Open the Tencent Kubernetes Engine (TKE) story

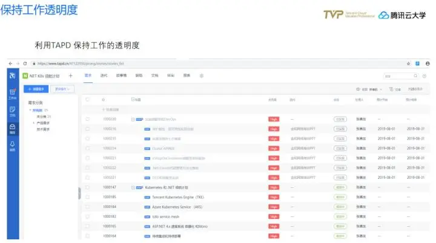(178, 197)
